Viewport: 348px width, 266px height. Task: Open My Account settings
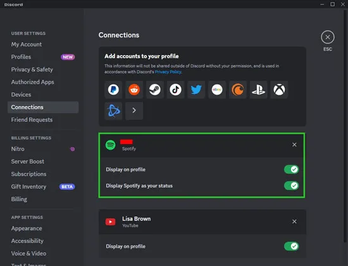[43, 44]
